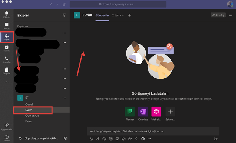Select the Ekipler teams icon

click(x=6, y=37)
